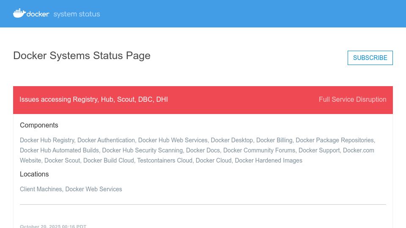This screenshot has height=228, width=406.
Task: Click 'Docker Authentication' component text
Action: click(x=106, y=140)
